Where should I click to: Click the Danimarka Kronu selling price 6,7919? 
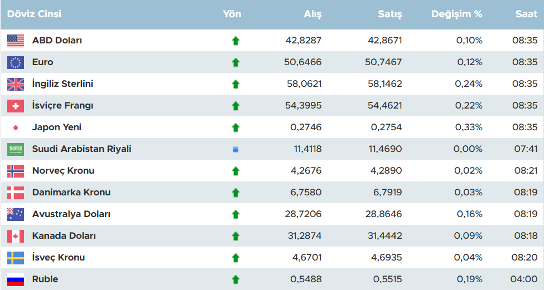tap(387, 193)
